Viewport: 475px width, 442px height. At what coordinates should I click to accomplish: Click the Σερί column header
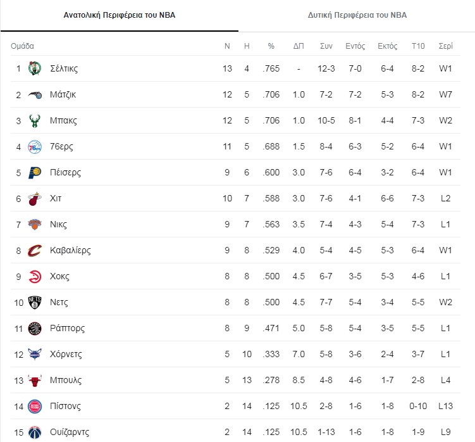445,46
